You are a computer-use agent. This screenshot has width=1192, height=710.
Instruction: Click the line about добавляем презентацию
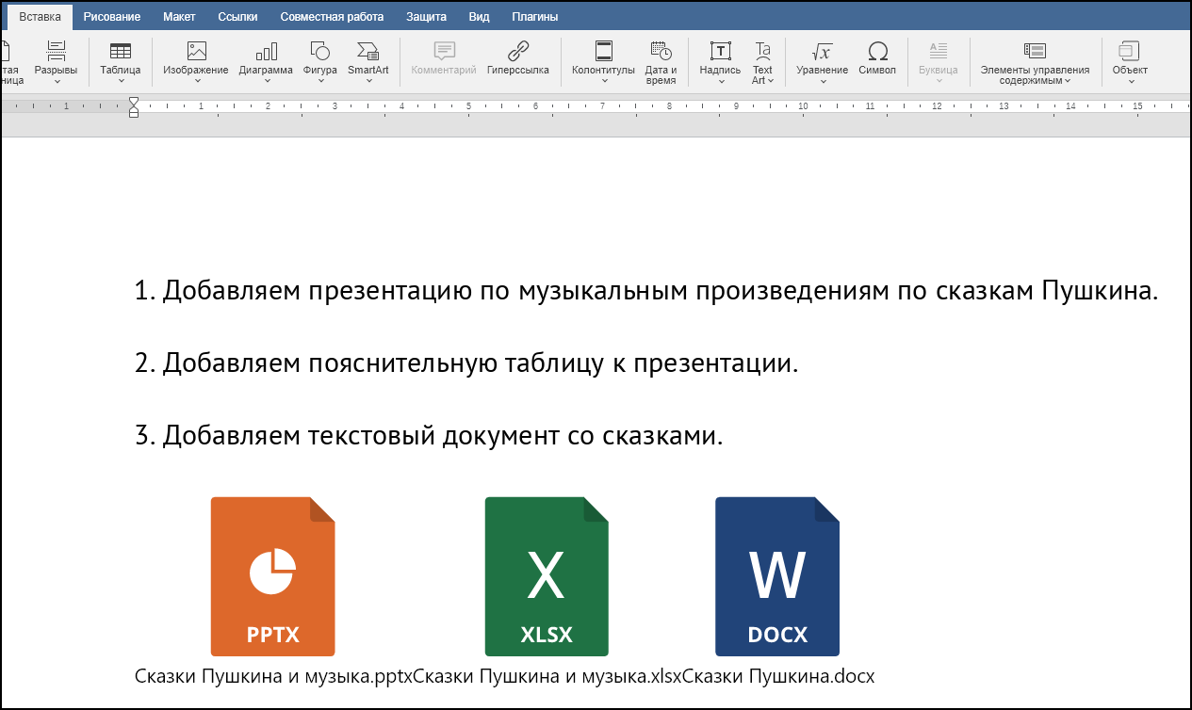point(645,291)
